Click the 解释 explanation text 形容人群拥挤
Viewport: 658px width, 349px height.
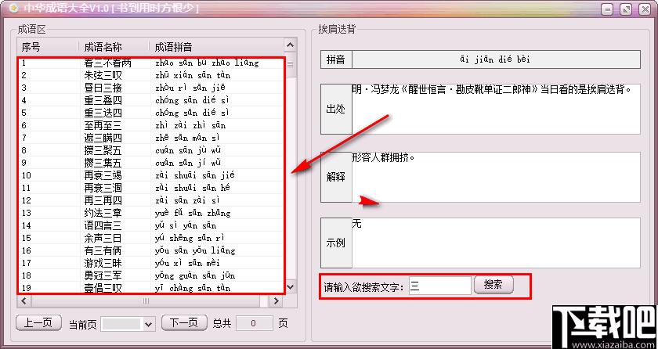pos(384,158)
